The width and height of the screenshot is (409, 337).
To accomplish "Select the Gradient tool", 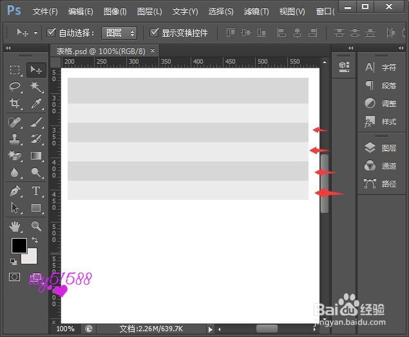I will (36, 156).
